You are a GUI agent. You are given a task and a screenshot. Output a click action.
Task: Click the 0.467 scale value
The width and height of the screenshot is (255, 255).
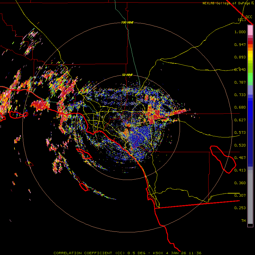tap(240, 158)
